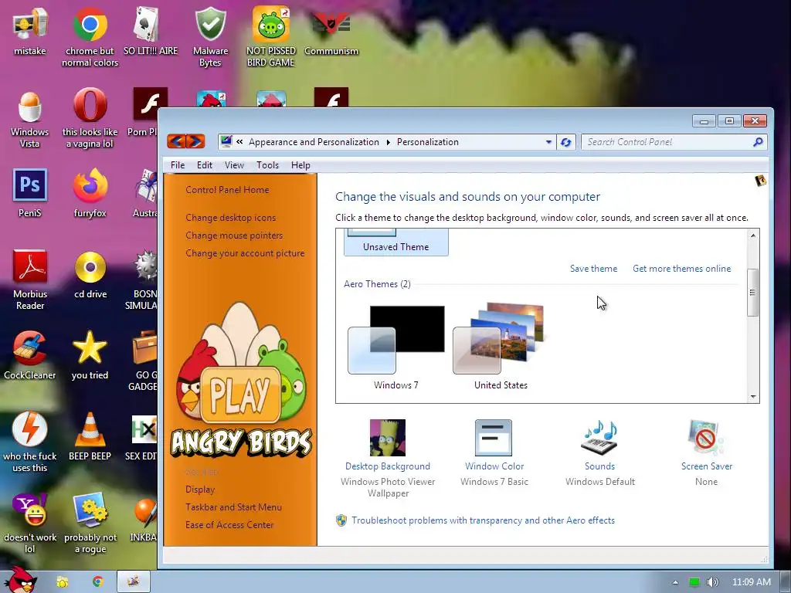The height and width of the screenshot is (593, 791).
Task: Click Change your account picture link
Action: [x=245, y=253]
